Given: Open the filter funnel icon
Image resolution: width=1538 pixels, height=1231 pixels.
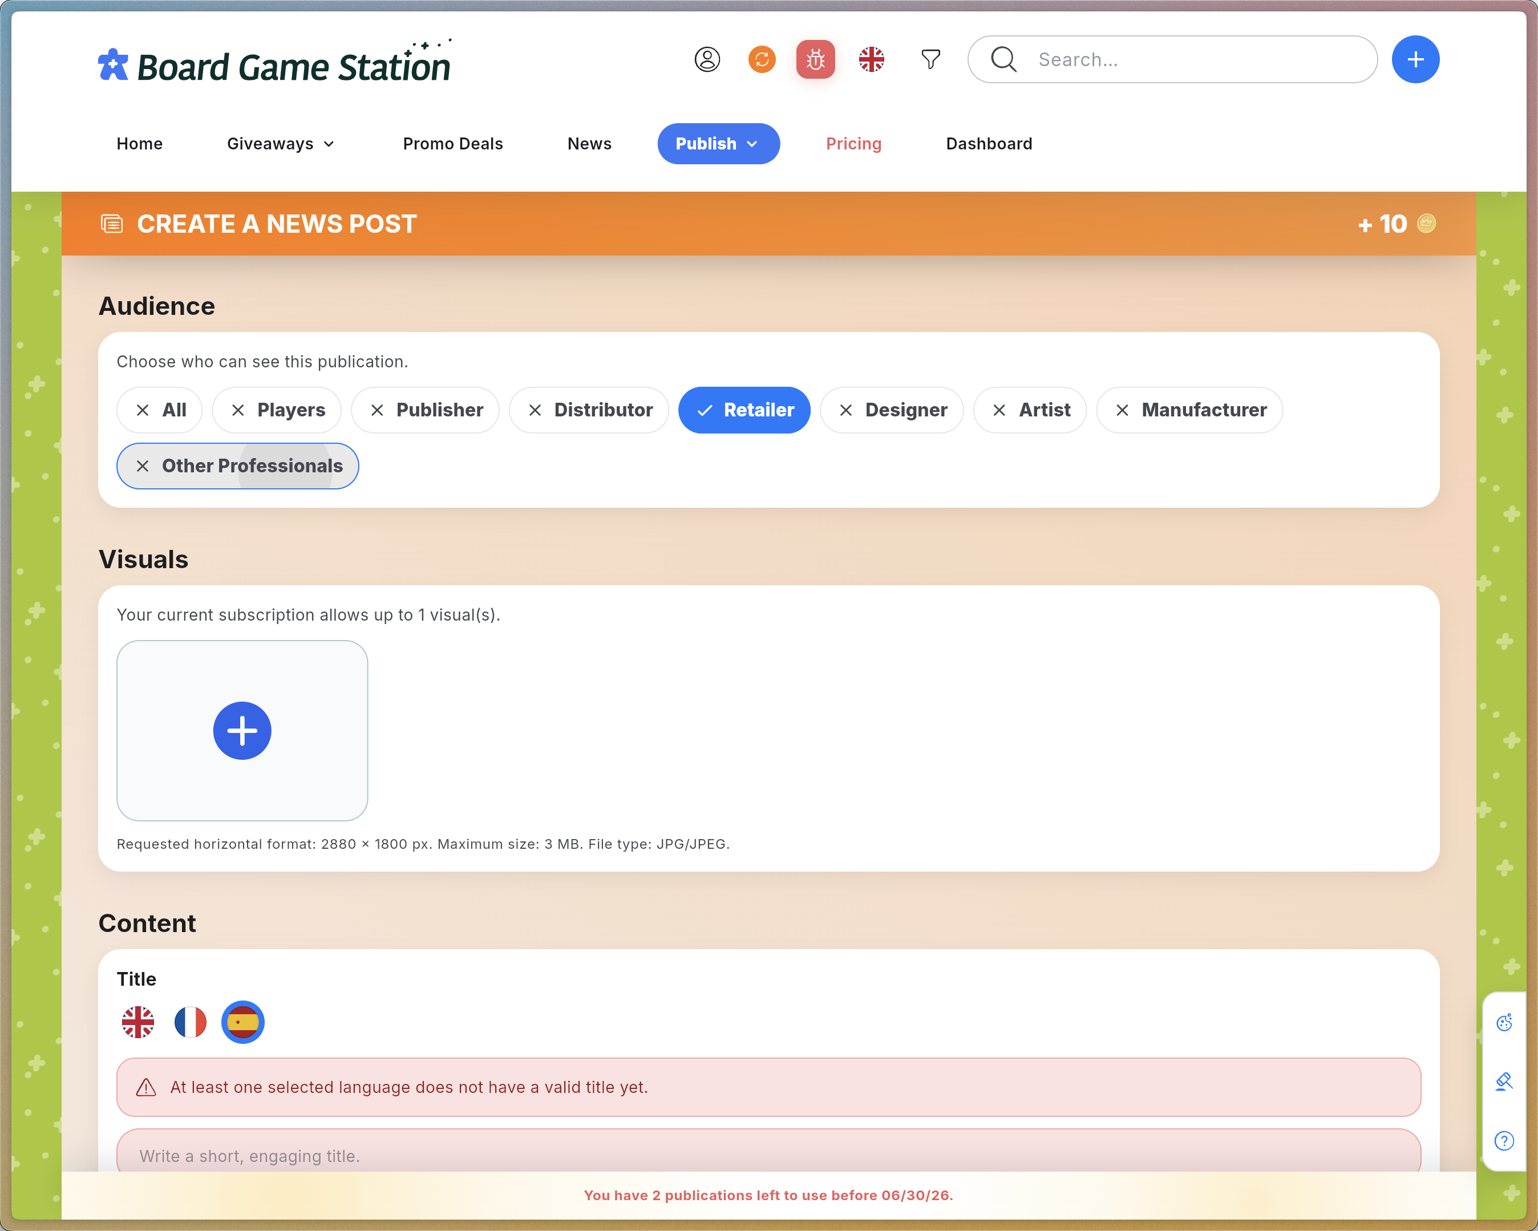Looking at the screenshot, I should click(930, 59).
